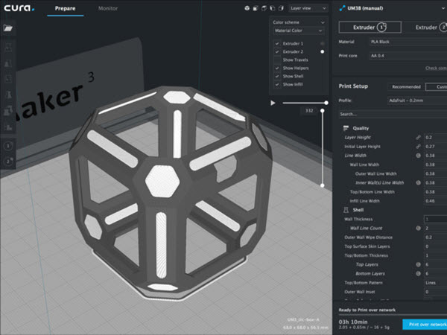
Task: Select extruder 1 button in left toolbar
Action: [8, 147]
